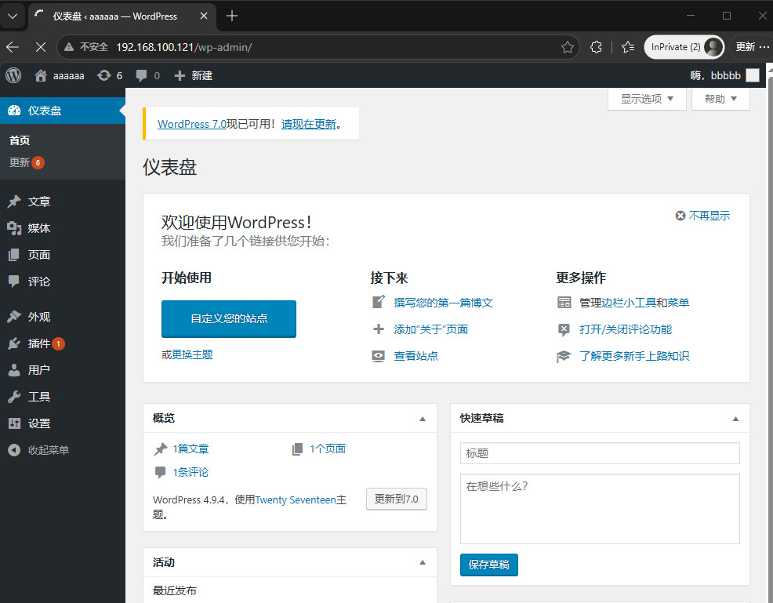Image resolution: width=773 pixels, height=603 pixels.
Task: Collapse the 活动 panel arrow
Action: click(x=423, y=562)
